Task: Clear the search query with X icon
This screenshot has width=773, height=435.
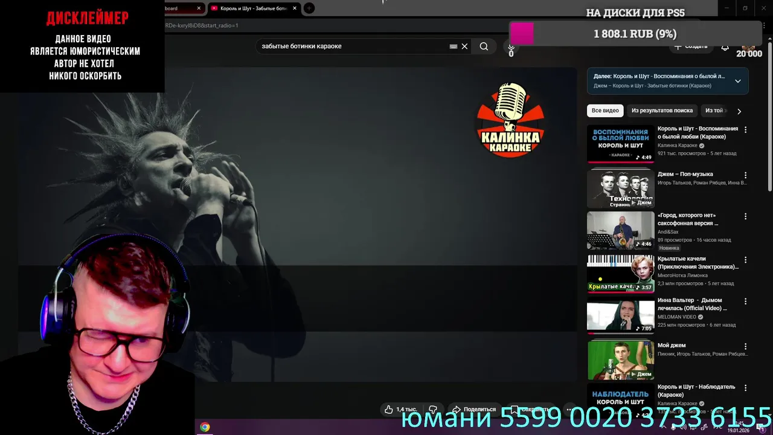Action: [x=464, y=47]
